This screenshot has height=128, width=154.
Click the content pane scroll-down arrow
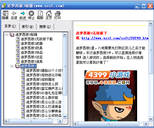coord(151,119)
